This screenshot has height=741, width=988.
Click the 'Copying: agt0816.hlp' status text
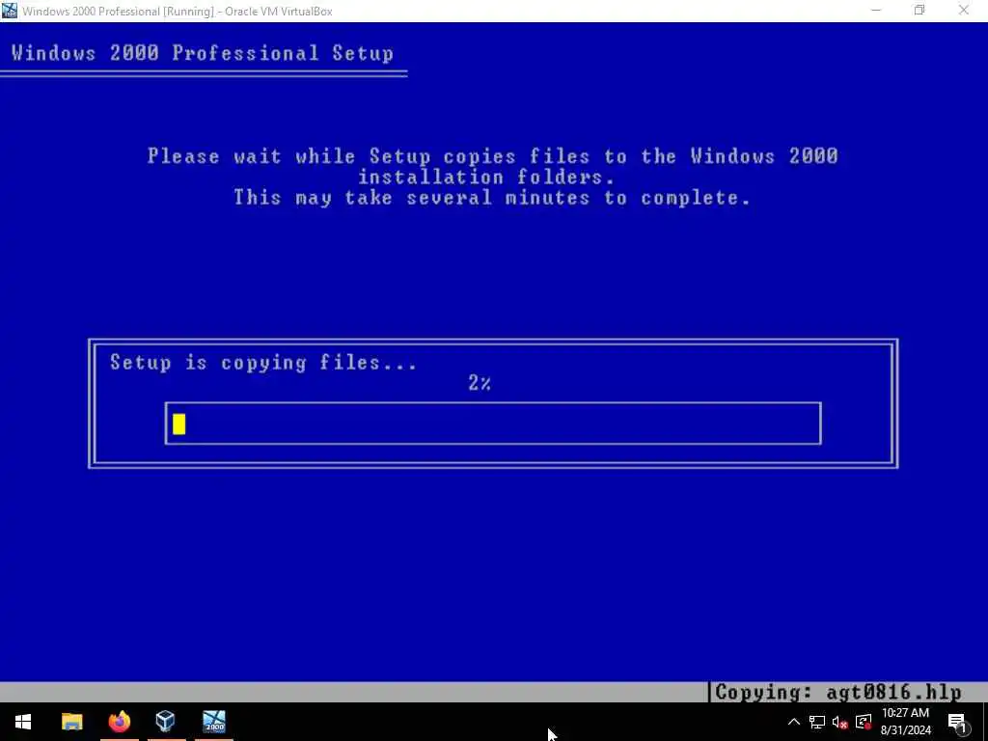[838, 693]
